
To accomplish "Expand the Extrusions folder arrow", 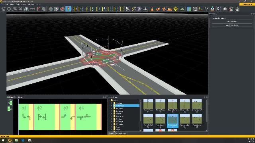I will point(112,116).
